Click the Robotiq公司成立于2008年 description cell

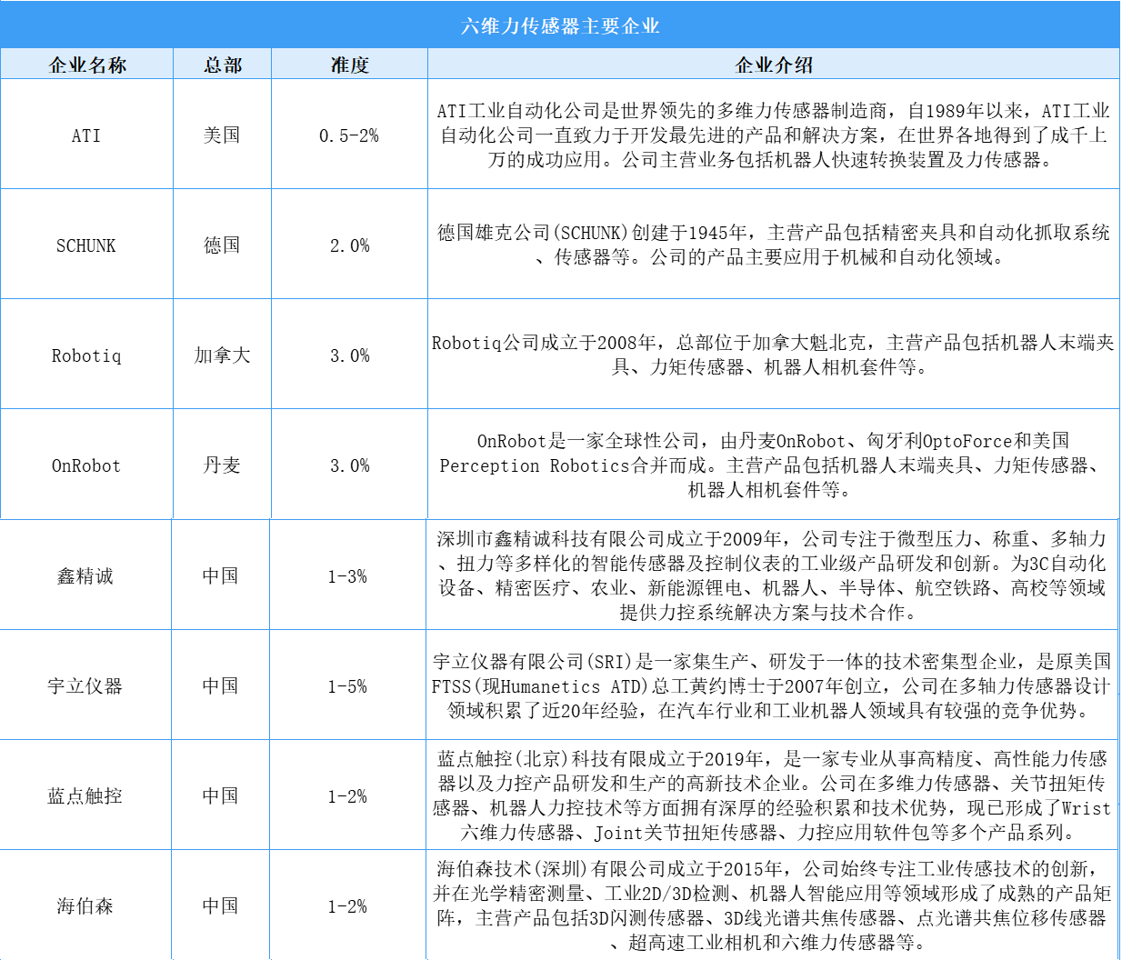tap(774, 355)
